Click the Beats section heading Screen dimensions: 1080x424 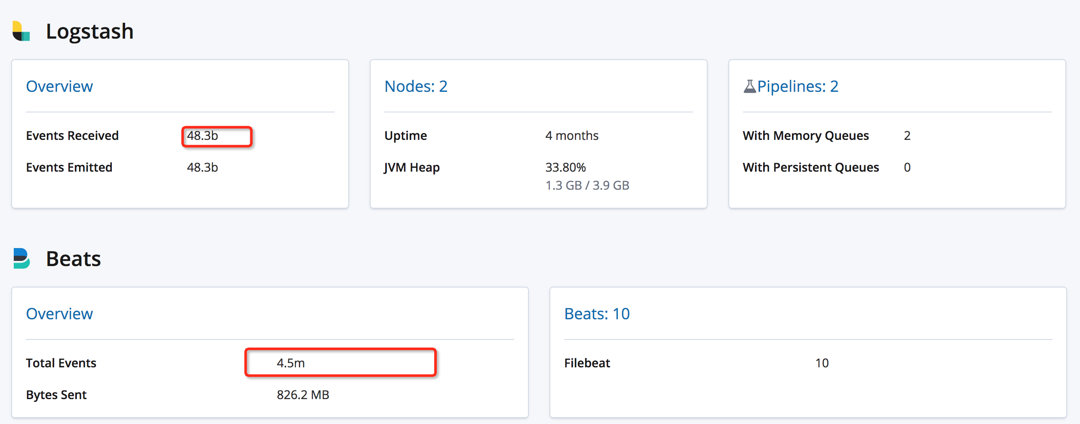click(73, 259)
